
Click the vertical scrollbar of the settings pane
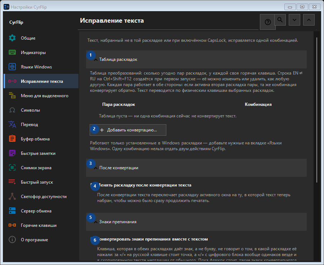pos(317,109)
